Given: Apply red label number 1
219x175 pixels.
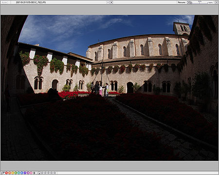Looking at the screenshot, I should (6, 173).
